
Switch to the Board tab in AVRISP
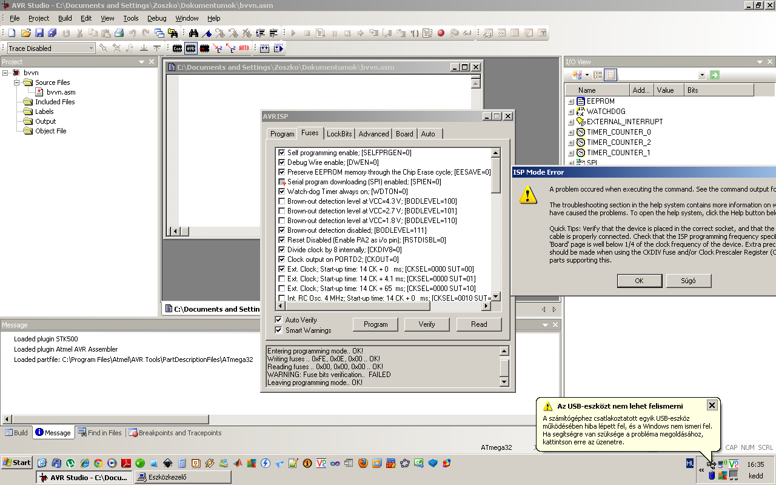tap(404, 134)
